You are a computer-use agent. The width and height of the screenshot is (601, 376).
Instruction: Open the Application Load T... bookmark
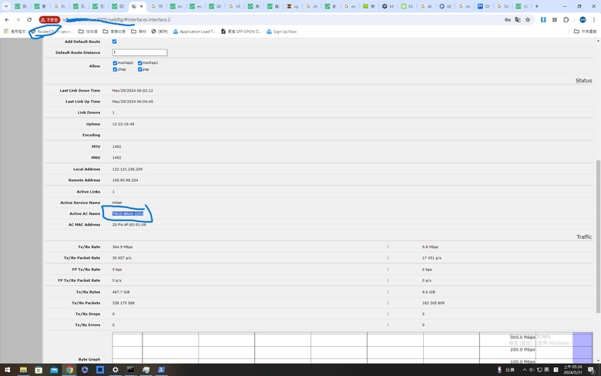click(x=194, y=32)
